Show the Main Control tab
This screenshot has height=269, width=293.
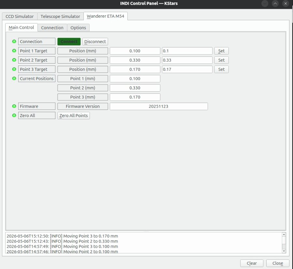(21, 27)
